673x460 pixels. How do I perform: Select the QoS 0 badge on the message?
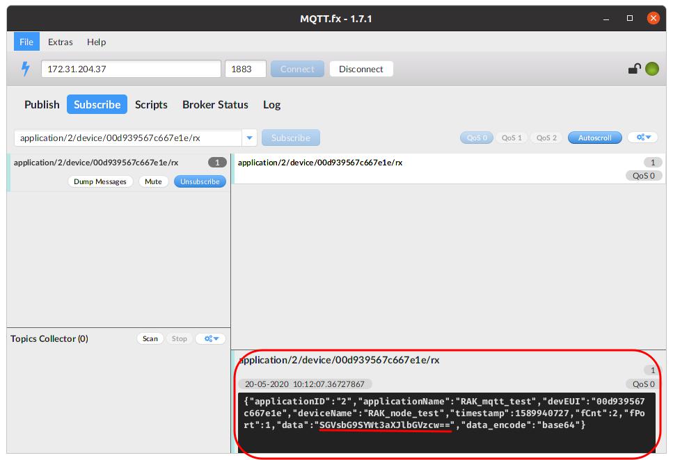643,384
